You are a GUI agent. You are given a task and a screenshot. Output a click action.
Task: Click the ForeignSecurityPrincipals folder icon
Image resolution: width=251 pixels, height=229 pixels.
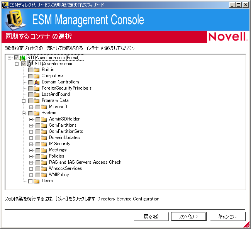tap(37, 88)
